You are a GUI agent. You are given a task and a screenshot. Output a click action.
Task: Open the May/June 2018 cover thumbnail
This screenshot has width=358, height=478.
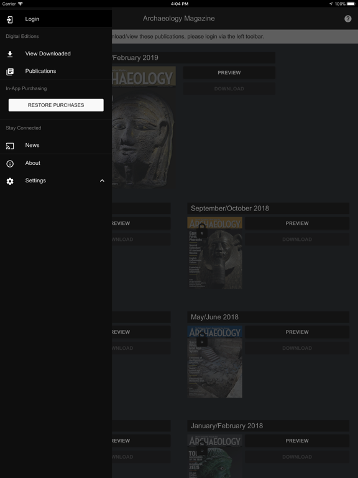pyautogui.click(x=214, y=362)
